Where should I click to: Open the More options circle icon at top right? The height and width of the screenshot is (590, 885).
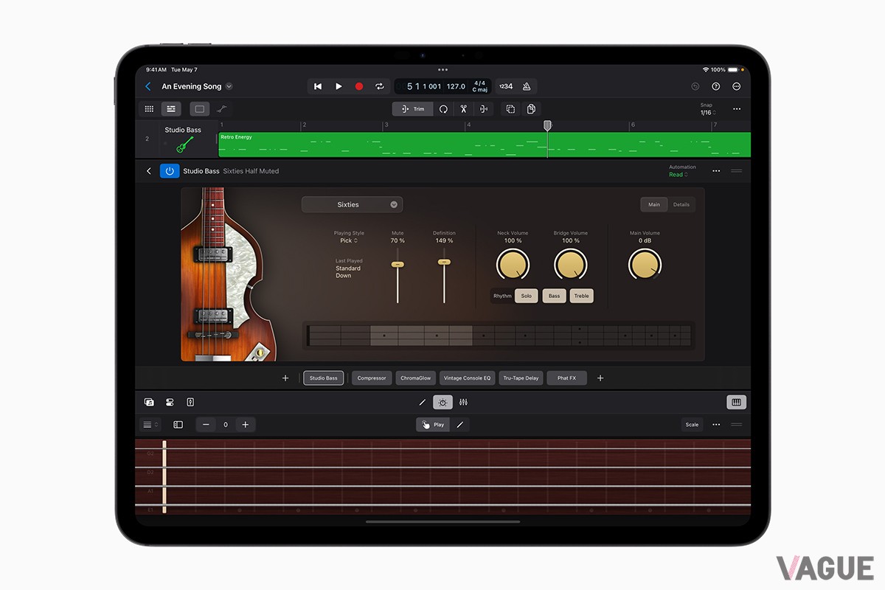tap(736, 86)
